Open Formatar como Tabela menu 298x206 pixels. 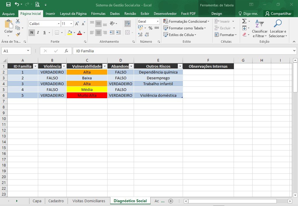(185, 28)
